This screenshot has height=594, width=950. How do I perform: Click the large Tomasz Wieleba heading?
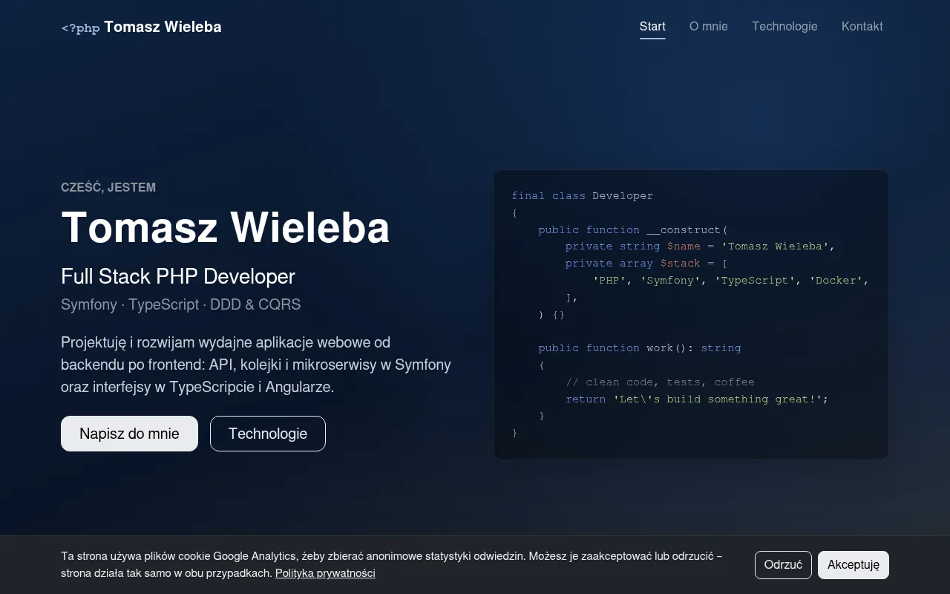(225, 227)
